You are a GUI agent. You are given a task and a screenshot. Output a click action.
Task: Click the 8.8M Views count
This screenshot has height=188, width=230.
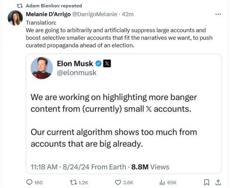(150, 167)
